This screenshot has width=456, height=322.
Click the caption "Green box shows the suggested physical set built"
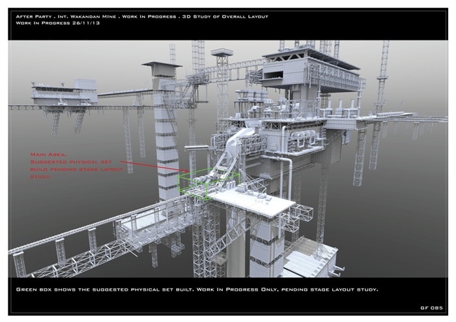point(105,289)
